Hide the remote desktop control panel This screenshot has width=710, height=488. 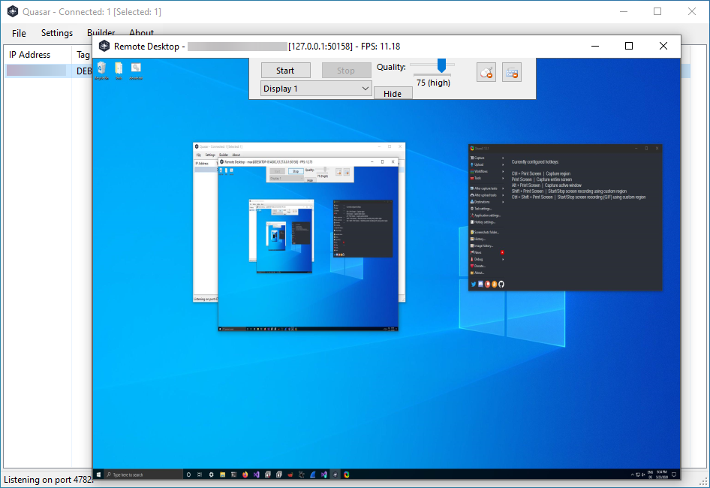pyautogui.click(x=393, y=93)
